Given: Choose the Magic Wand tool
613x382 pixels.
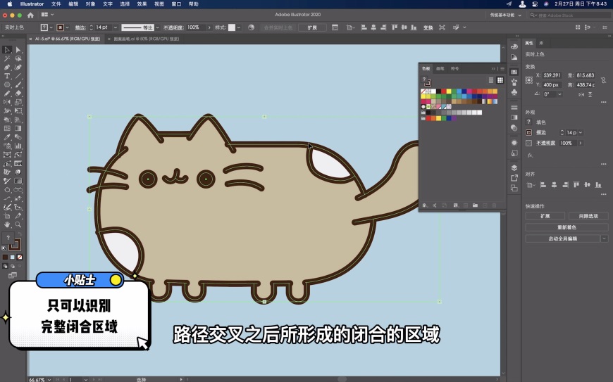Looking at the screenshot, I should 7,58.
